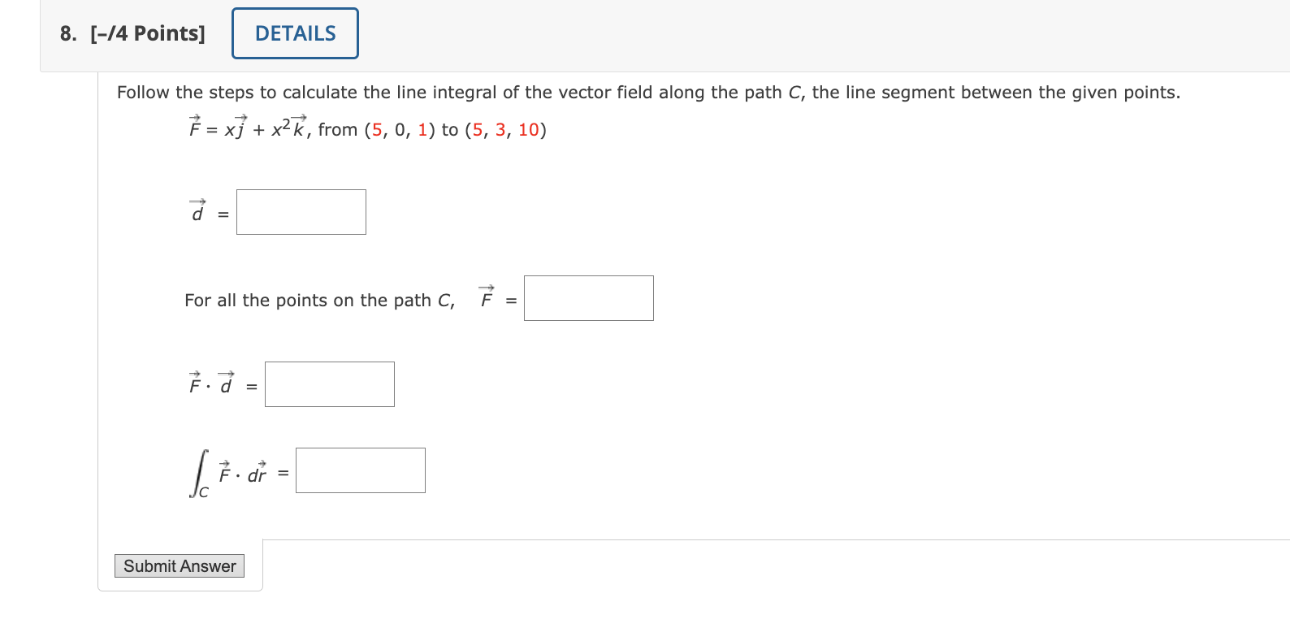Screen dimensions: 1290x628
Task: Click the F vector answer box
Action: 588,298
